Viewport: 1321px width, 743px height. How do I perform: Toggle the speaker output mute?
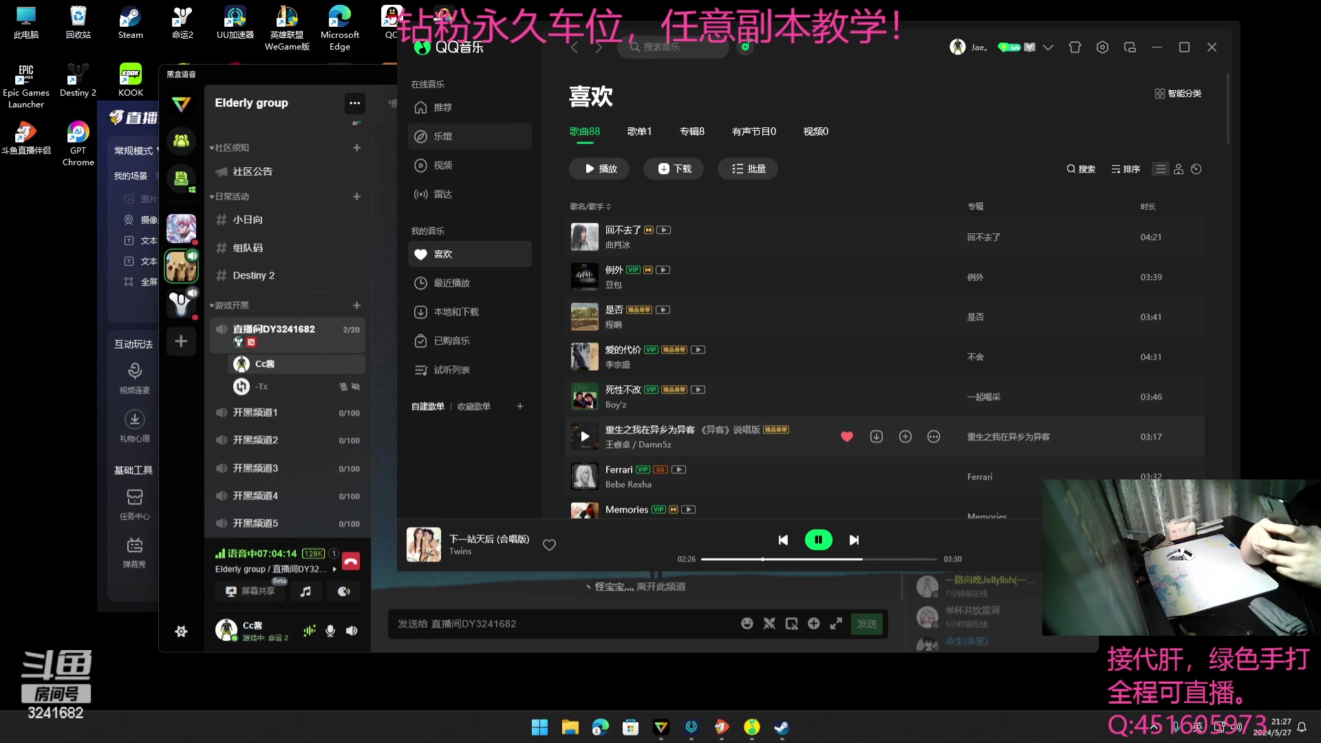[352, 631]
